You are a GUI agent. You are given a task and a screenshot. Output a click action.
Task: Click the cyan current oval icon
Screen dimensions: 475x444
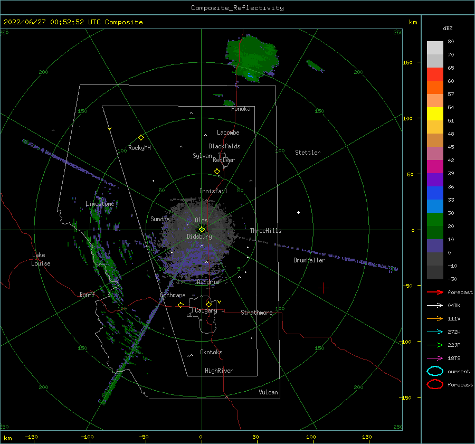click(435, 371)
